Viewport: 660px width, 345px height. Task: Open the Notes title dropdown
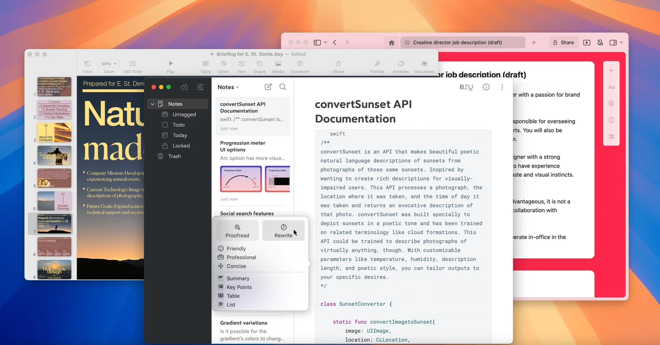pyautogui.click(x=228, y=87)
